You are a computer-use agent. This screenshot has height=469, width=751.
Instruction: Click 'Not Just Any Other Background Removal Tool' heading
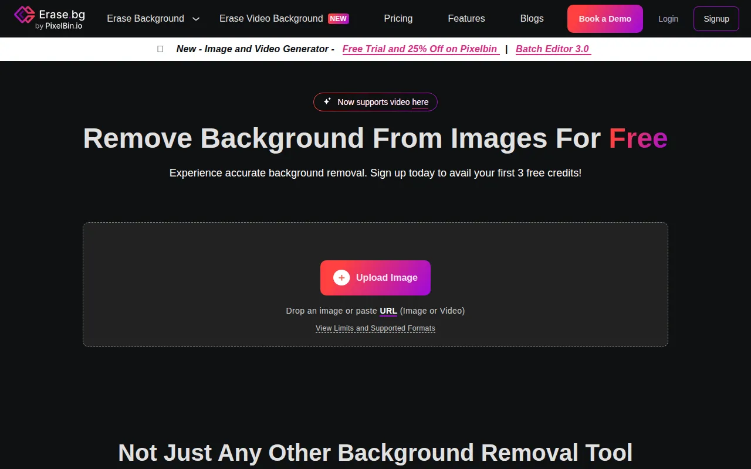click(375, 453)
